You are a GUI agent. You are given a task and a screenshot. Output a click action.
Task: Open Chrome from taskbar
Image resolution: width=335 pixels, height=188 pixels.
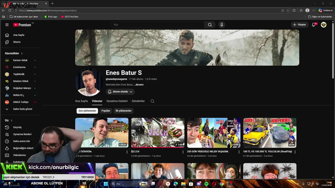(x=222, y=184)
